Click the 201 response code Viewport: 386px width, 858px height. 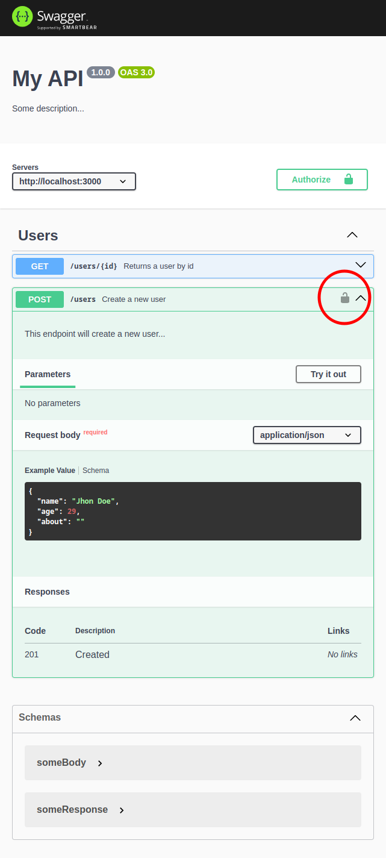(x=32, y=654)
